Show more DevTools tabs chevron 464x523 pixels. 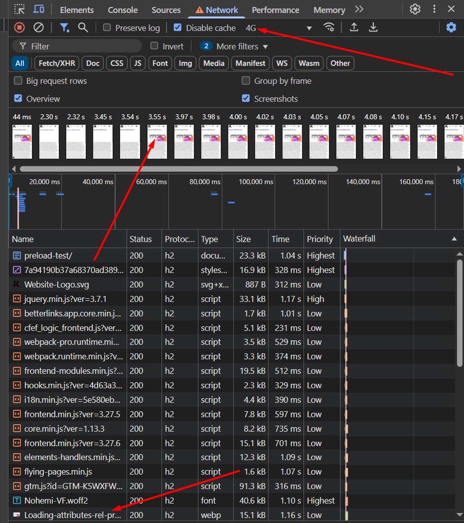(359, 9)
